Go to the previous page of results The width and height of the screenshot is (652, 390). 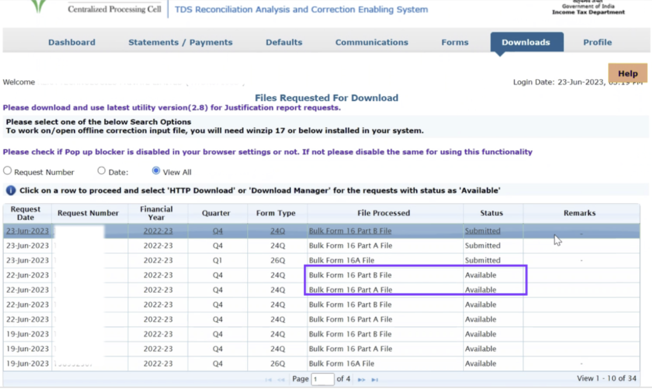[281, 380]
